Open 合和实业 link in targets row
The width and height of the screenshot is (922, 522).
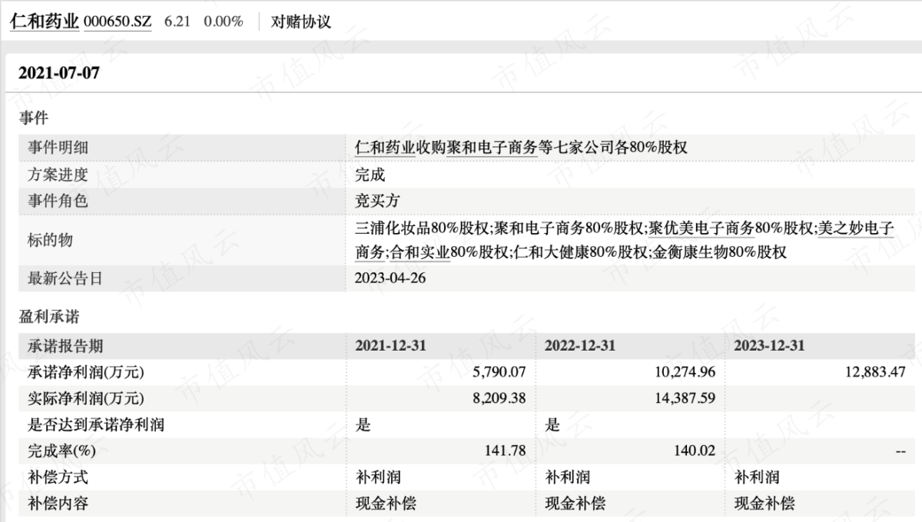coord(420,251)
